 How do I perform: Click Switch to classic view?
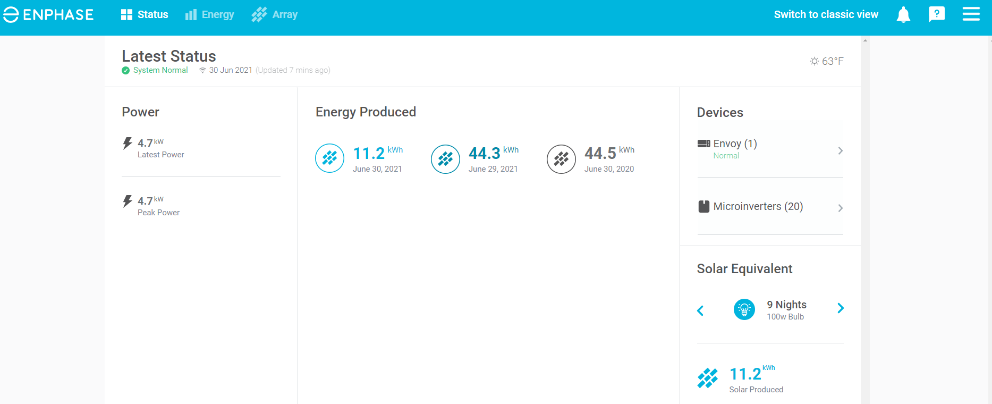click(826, 15)
